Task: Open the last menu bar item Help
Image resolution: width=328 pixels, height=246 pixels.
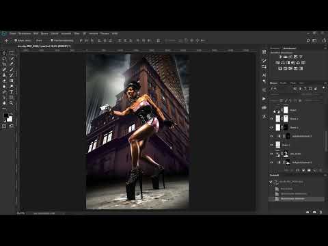Action: (115, 33)
